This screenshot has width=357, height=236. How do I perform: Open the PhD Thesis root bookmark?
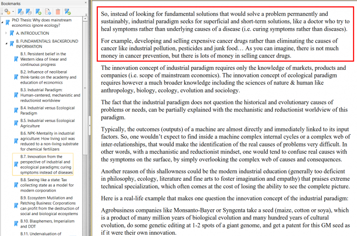[x=42, y=23]
